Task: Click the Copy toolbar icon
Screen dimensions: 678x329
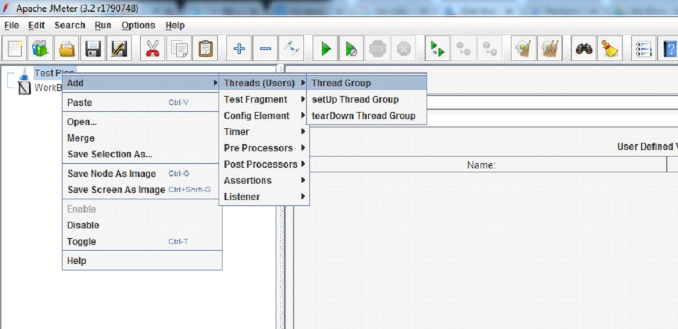Action: 178,49
